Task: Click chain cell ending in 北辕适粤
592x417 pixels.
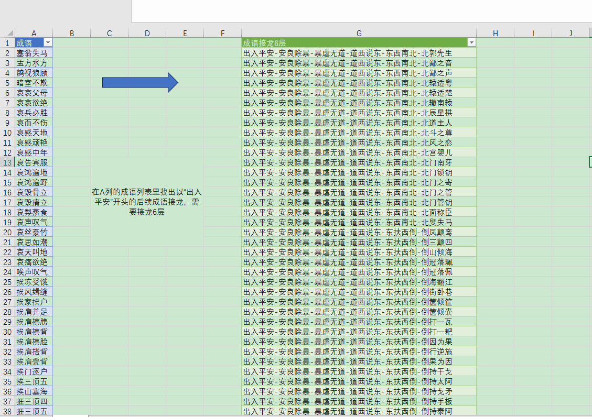Action: 359,83
